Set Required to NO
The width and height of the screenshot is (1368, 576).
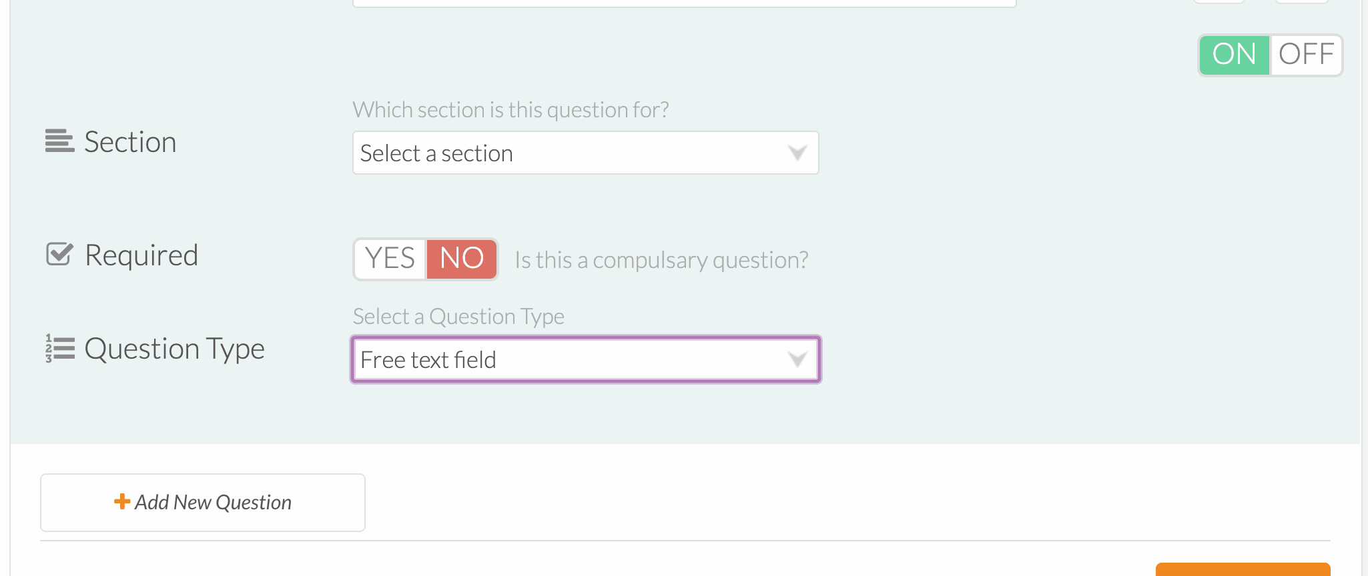point(462,259)
